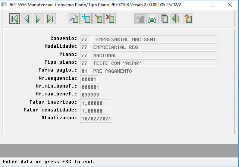
Task: Open the search record magnifier icon
Action: coord(74,19)
